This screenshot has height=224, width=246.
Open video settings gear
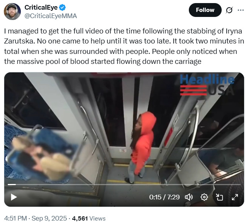point(204,197)
